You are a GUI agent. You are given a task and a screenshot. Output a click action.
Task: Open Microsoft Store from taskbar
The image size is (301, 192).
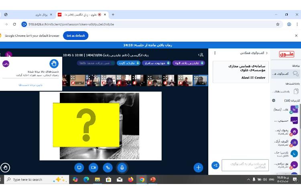[x=108, y=179]
